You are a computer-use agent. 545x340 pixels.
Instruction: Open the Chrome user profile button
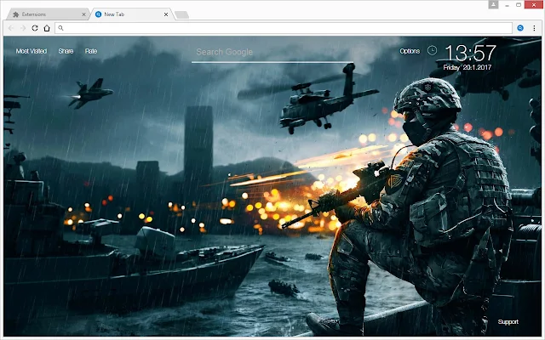click(493, 4)
